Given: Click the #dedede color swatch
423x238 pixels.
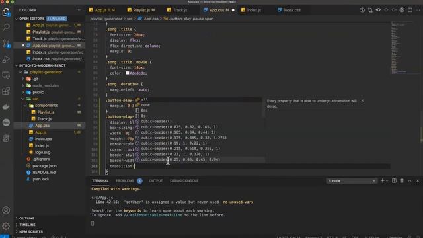Looking at the screenshot, I should [128, 73].
